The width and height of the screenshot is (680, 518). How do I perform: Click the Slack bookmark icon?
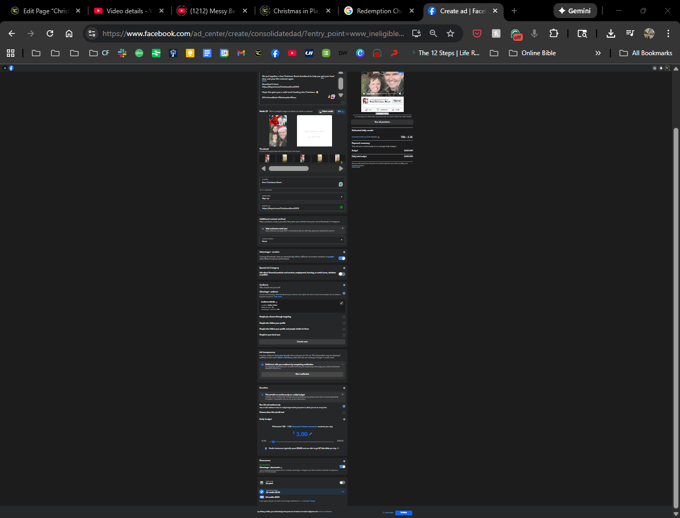122,53
